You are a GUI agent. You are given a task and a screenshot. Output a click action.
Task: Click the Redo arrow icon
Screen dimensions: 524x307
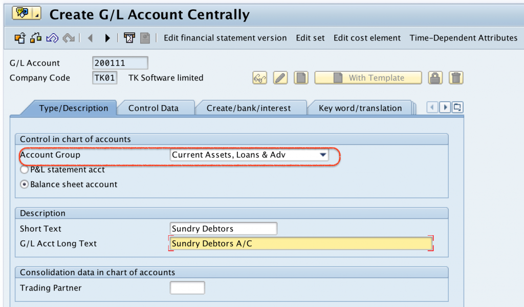click(x=68, y=38)
